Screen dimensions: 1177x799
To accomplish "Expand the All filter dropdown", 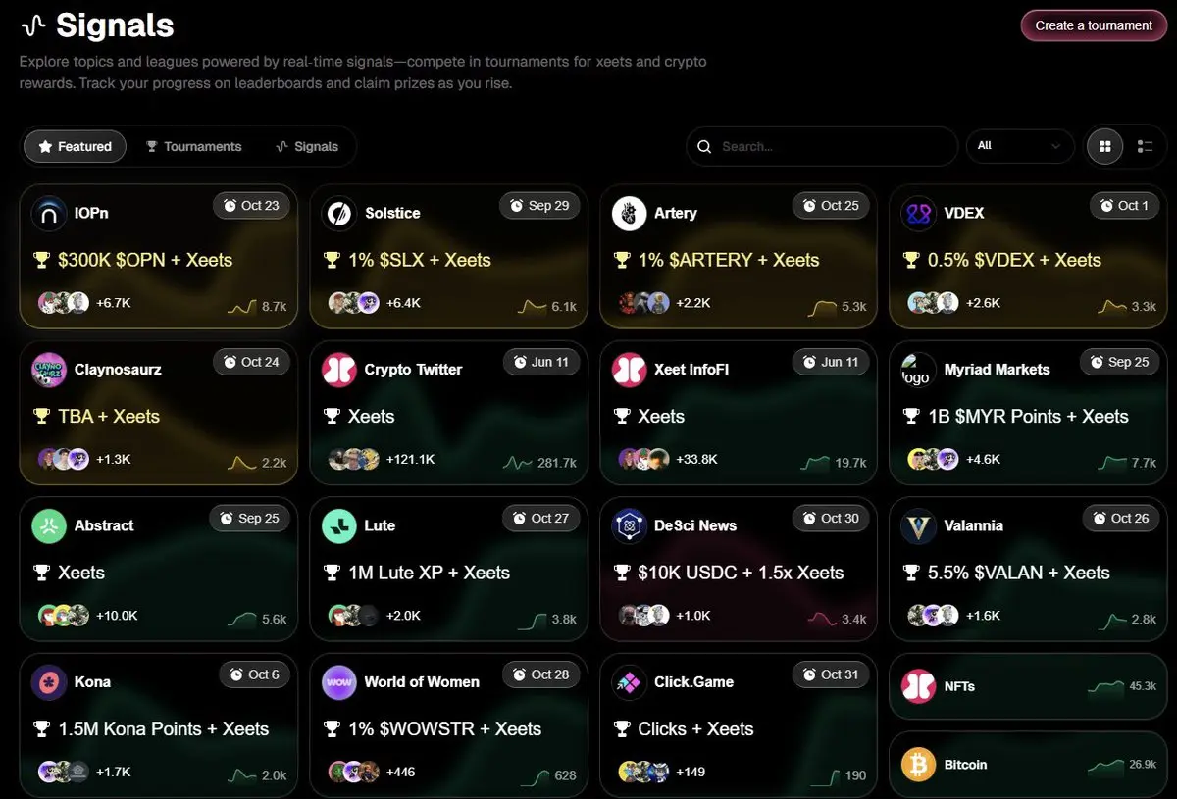I will coord(1020,146).
